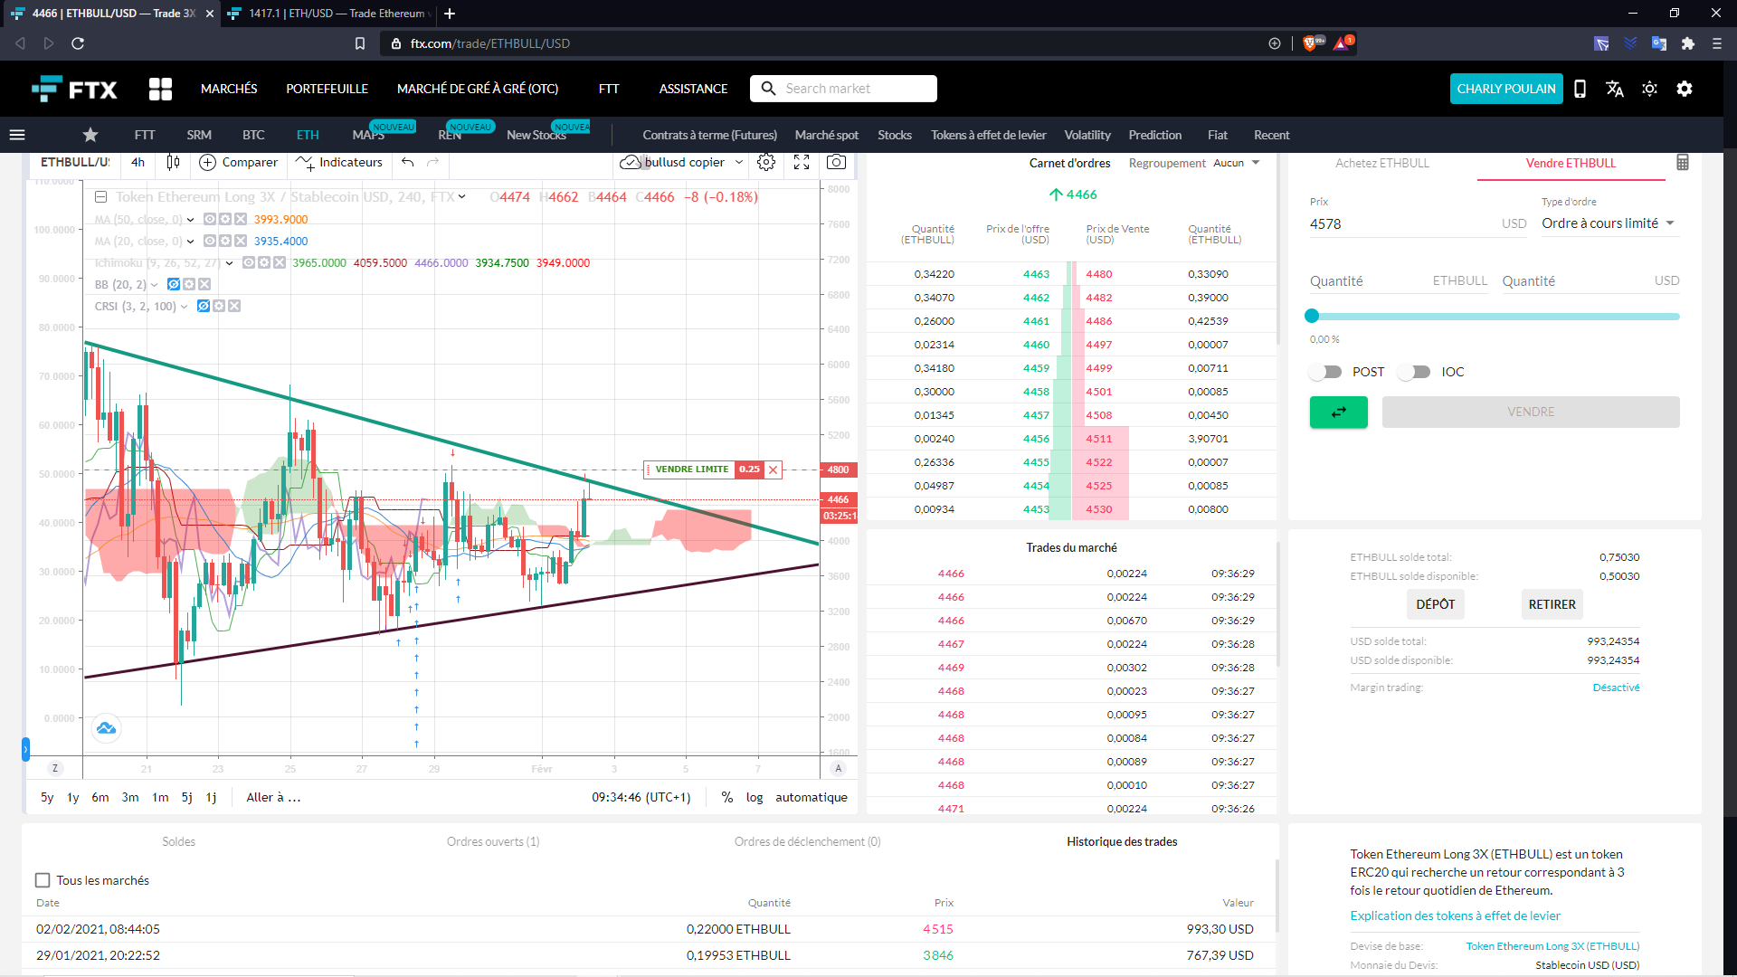Click the quantity percentage slider handle
This screenshot has width=1737, height=977.
coord(1312,316)
